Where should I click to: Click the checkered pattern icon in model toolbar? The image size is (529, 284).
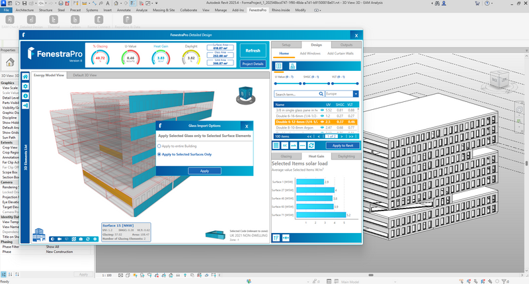coord(73,239)
